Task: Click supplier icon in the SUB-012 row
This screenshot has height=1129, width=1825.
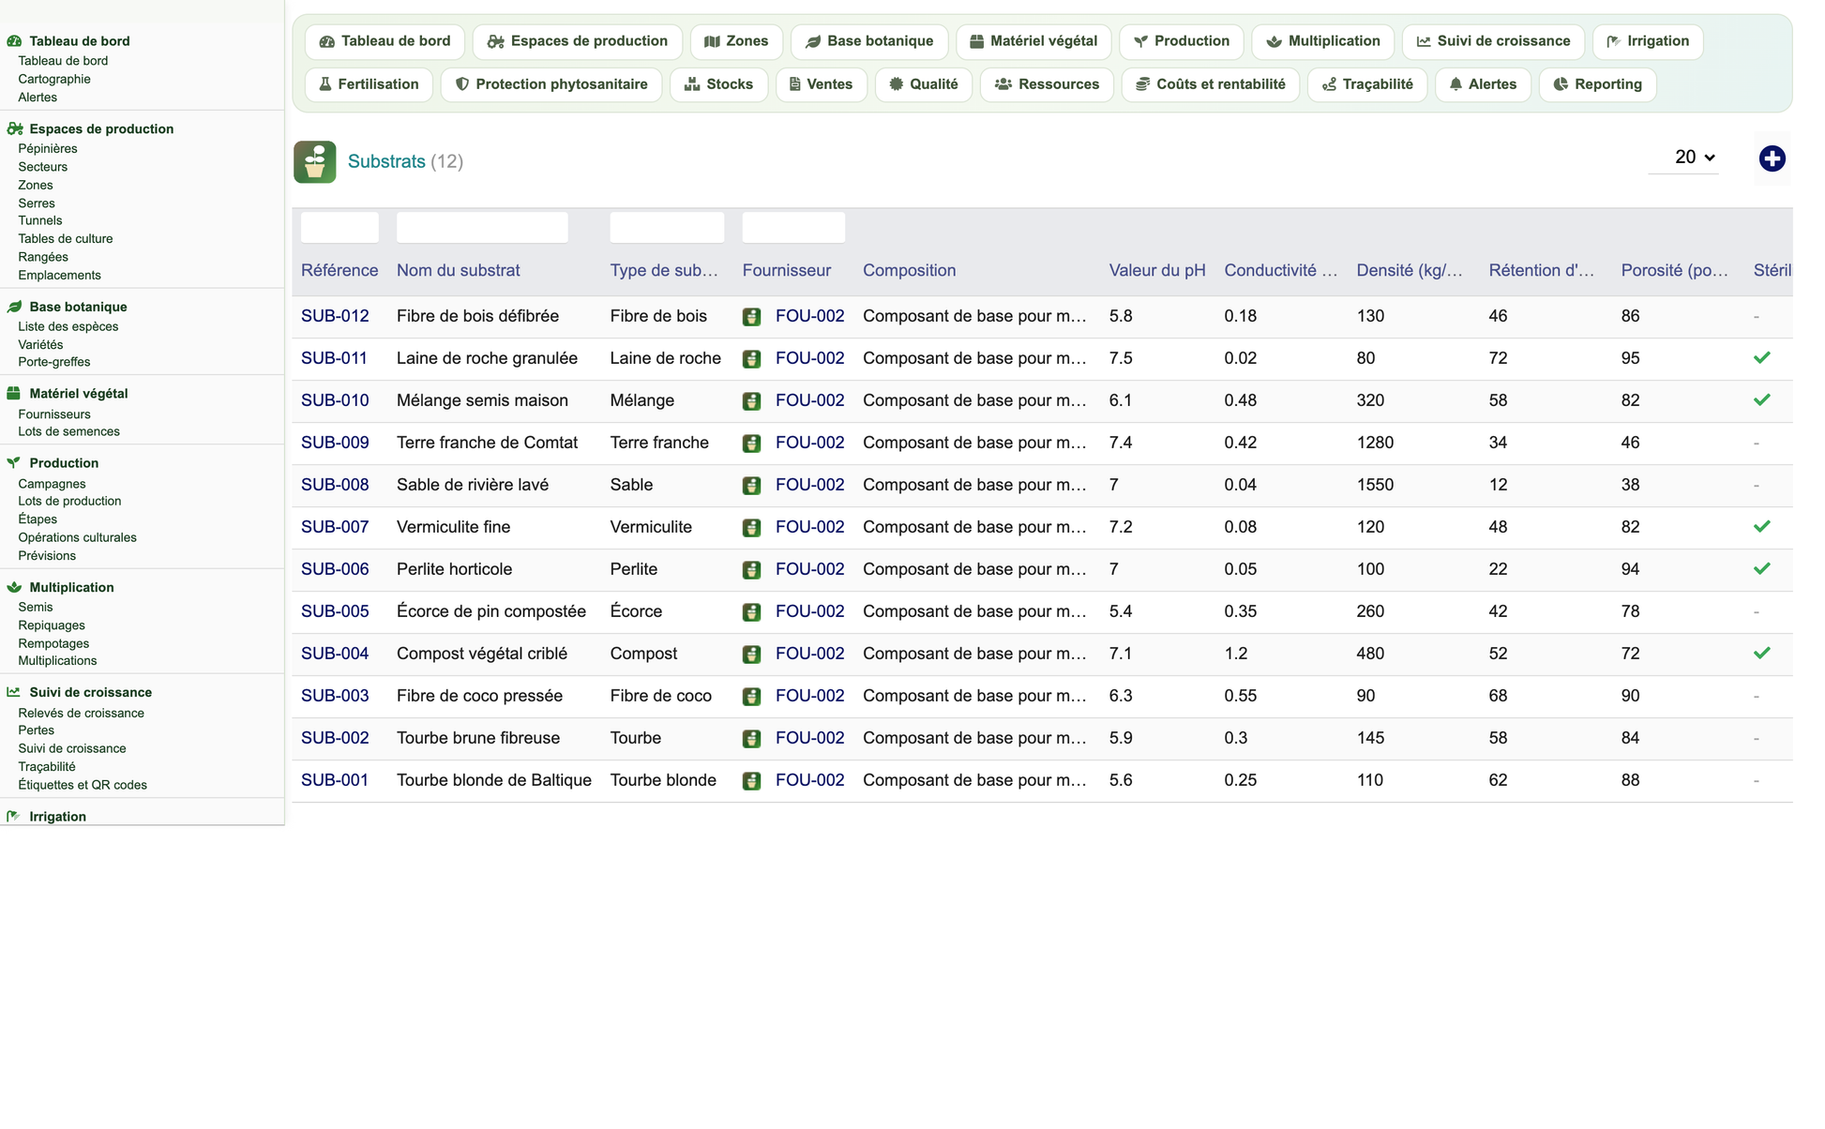Action: 751,317
